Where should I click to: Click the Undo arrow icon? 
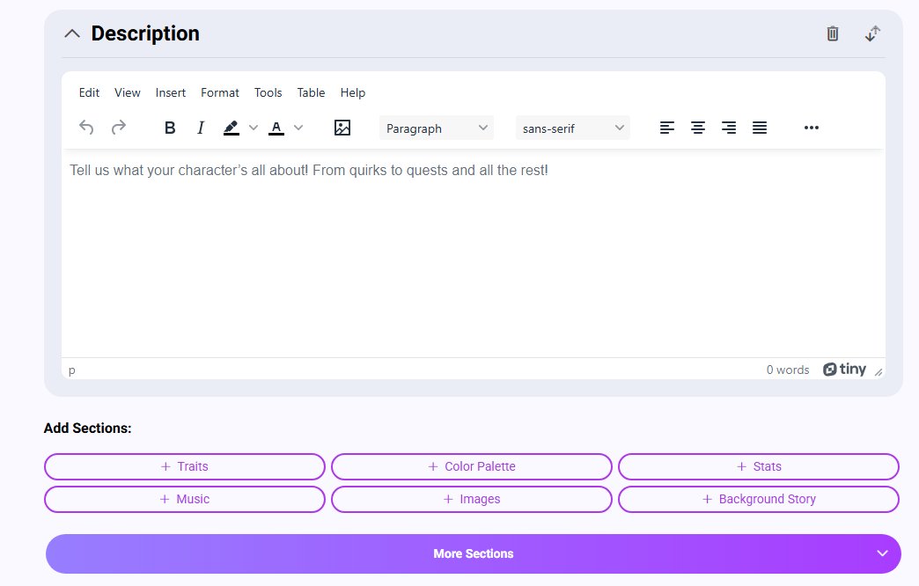pos(86,128)
